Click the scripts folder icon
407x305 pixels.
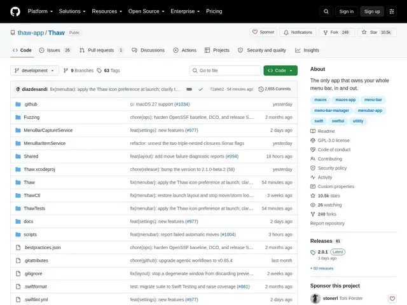(18, 234)
